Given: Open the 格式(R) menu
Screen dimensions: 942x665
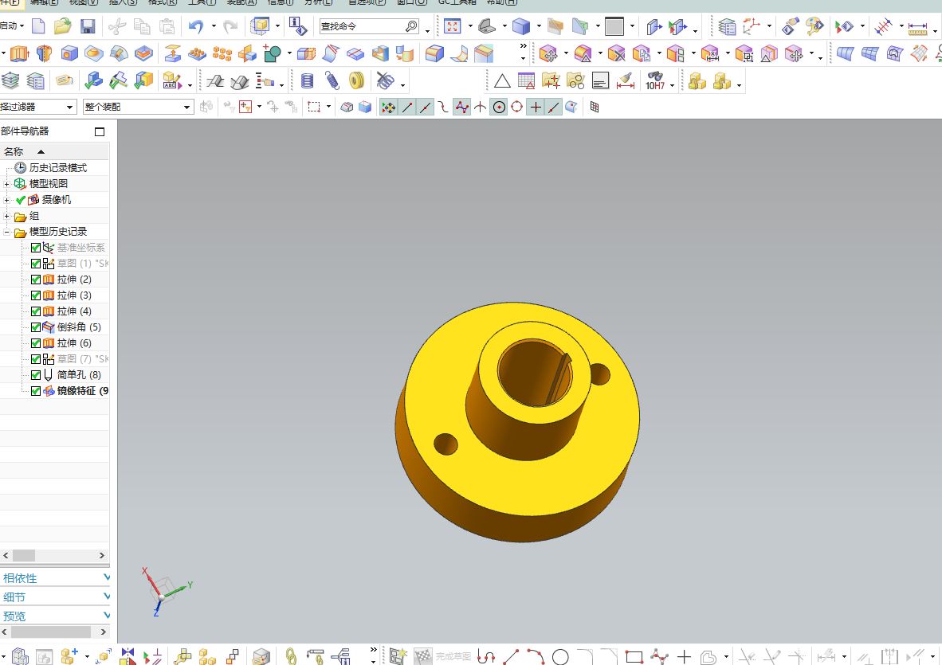Looking at the screenshot, I should pos(163,2).
